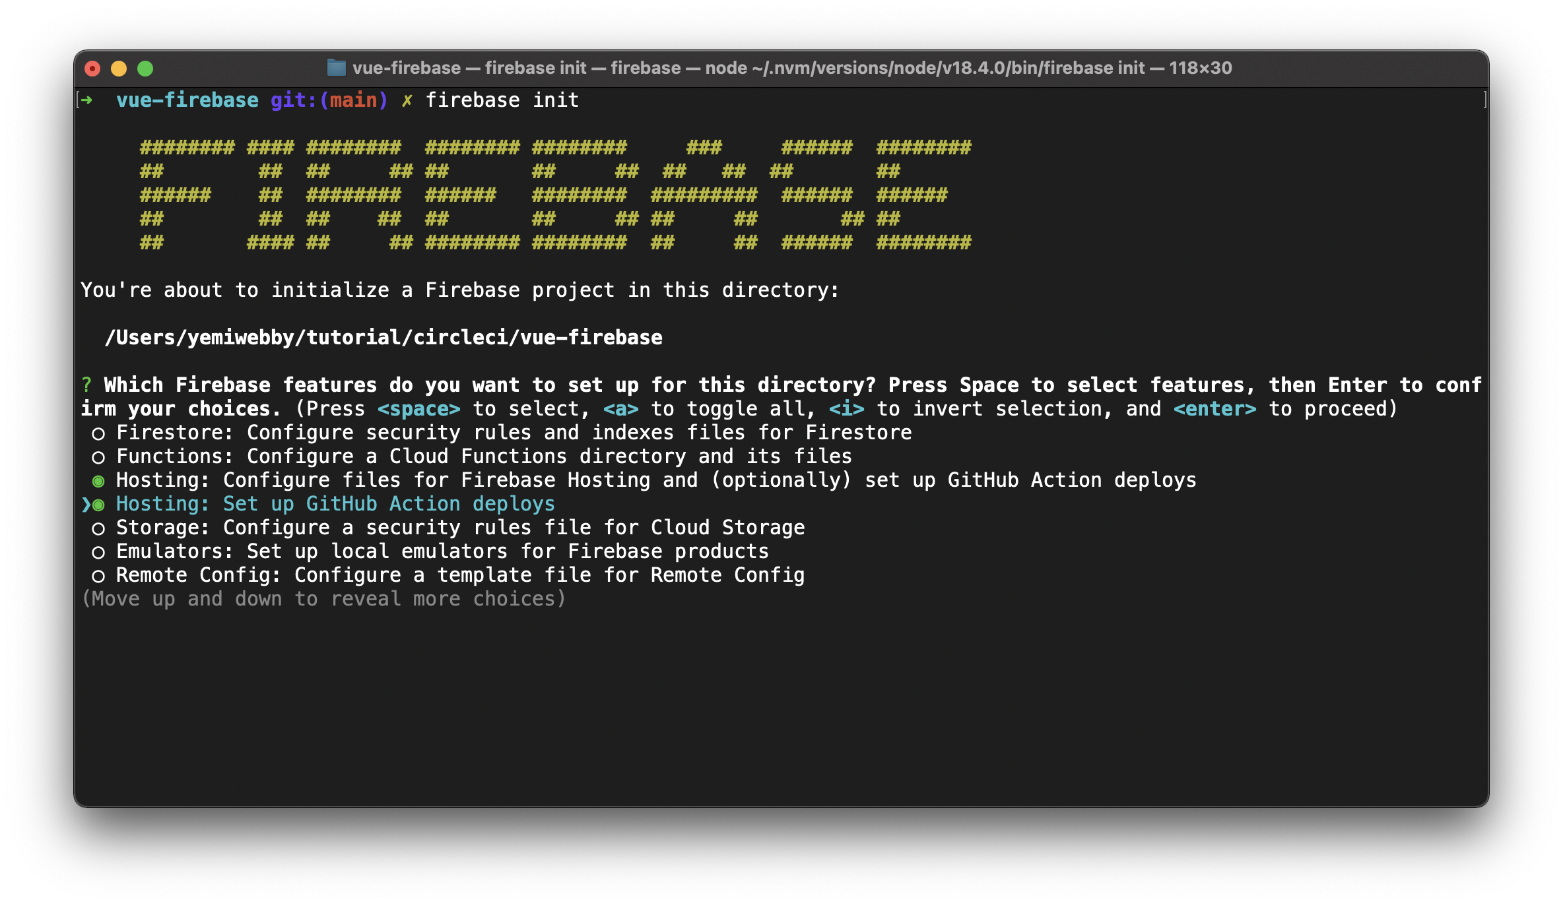
Task: Click the project directory path text
Action: click(383, 338)
